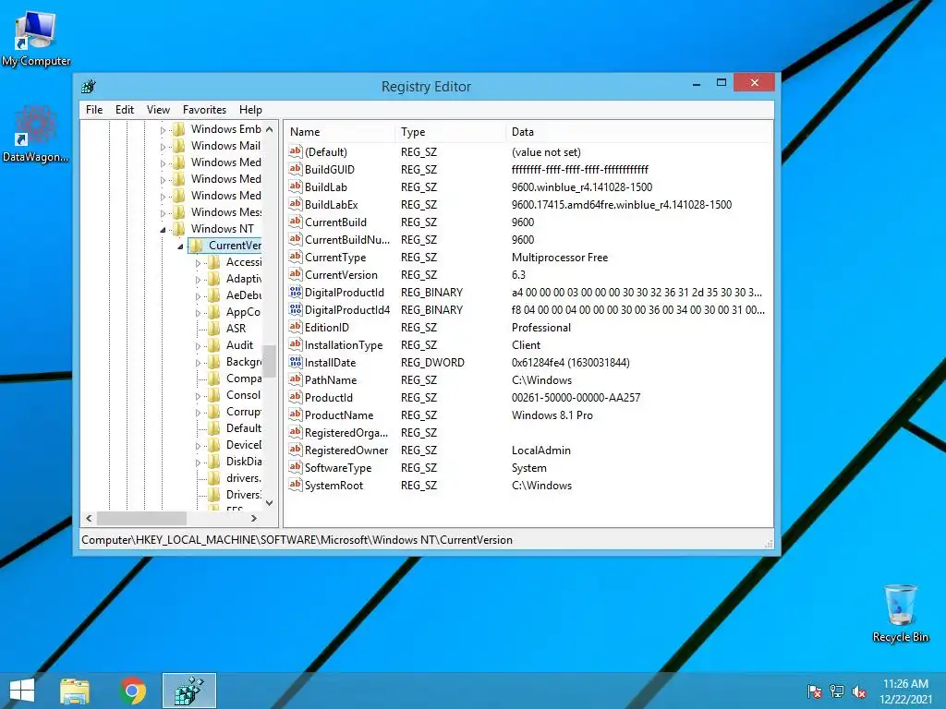Click the tree horizontal scroll right arrow

click(254, 518)
